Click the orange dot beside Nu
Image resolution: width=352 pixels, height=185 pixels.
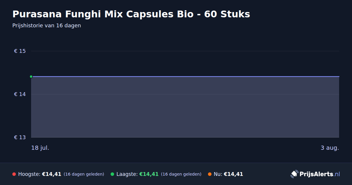pos(210,174)
